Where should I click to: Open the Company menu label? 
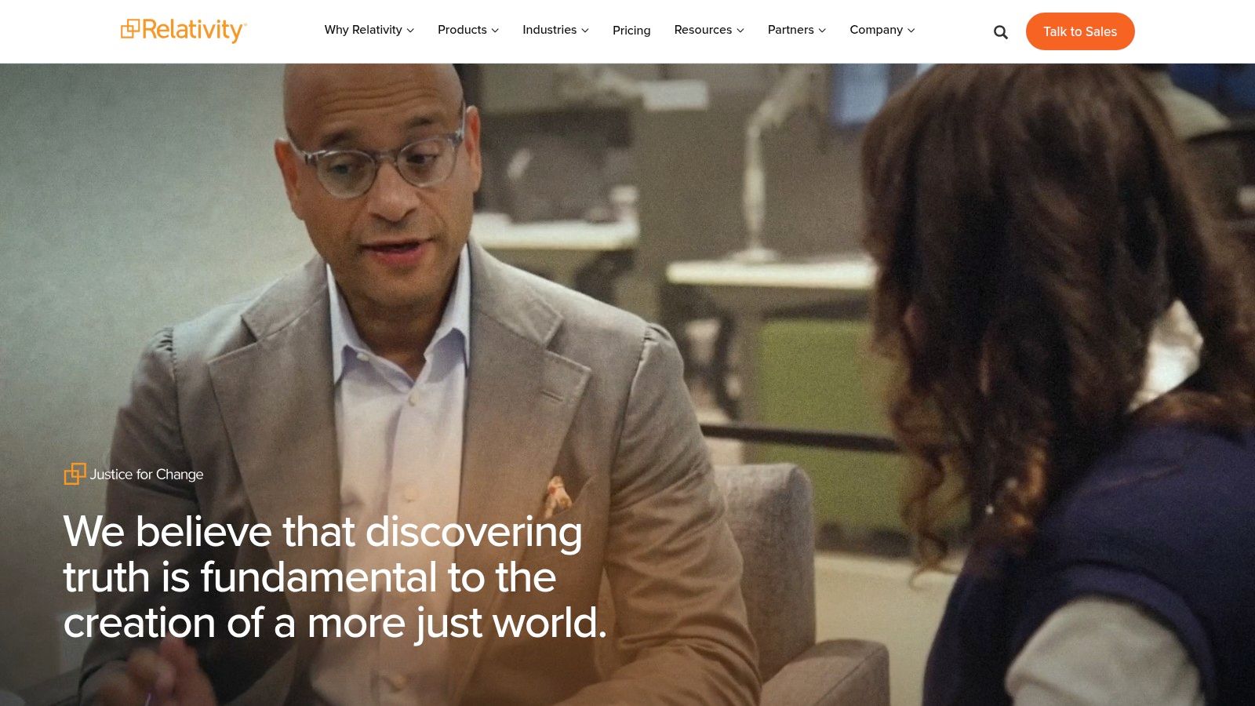coord(876,30)
